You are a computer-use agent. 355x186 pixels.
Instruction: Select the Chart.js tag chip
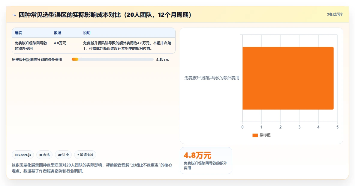point(23,155)
